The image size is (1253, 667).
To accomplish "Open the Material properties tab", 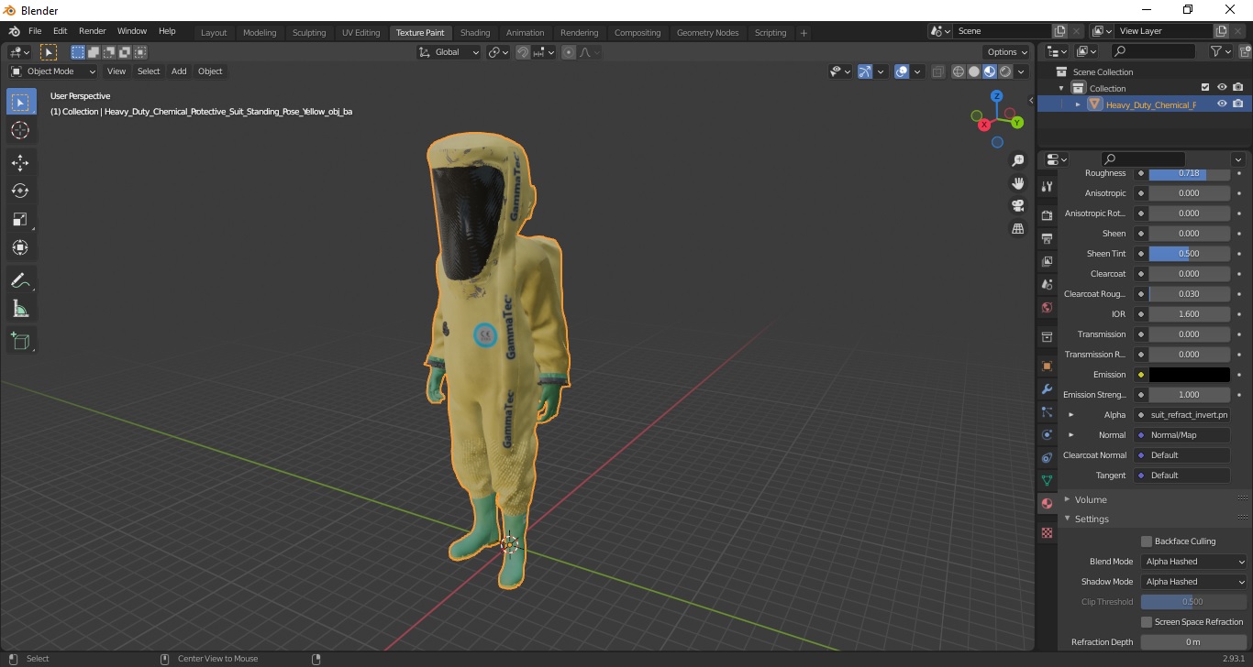I will [1047, 503].
